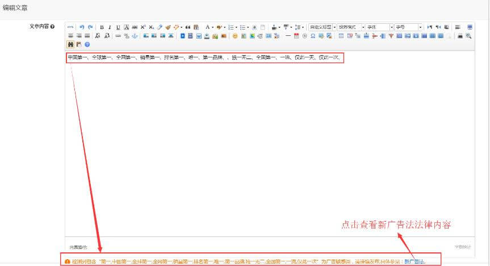This screenshot has width=490, height=266.
Task: Toggle bold formatting
Action: click(x=102, y=27)
